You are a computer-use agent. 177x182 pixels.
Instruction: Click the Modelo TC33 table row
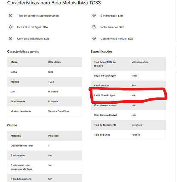pyautogui.click(x=45, y=82)
